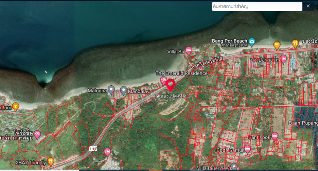Click the search important places input field

point(257,6)
